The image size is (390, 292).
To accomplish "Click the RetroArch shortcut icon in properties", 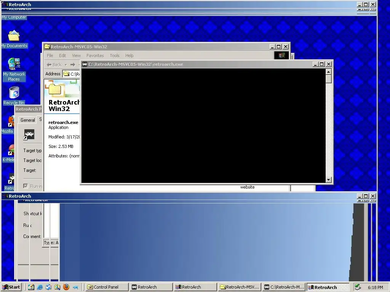I will (29, 135).
